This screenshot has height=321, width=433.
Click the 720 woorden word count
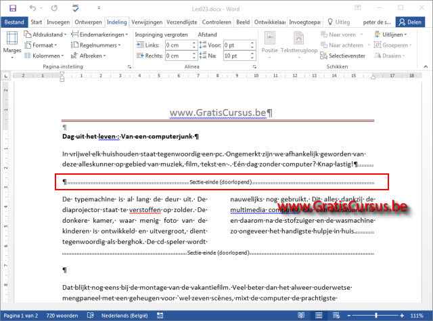point(62,316)
